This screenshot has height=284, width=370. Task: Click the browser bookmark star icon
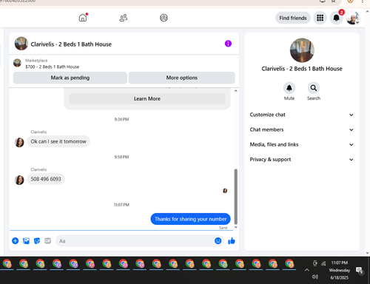[x=334, y=1]
